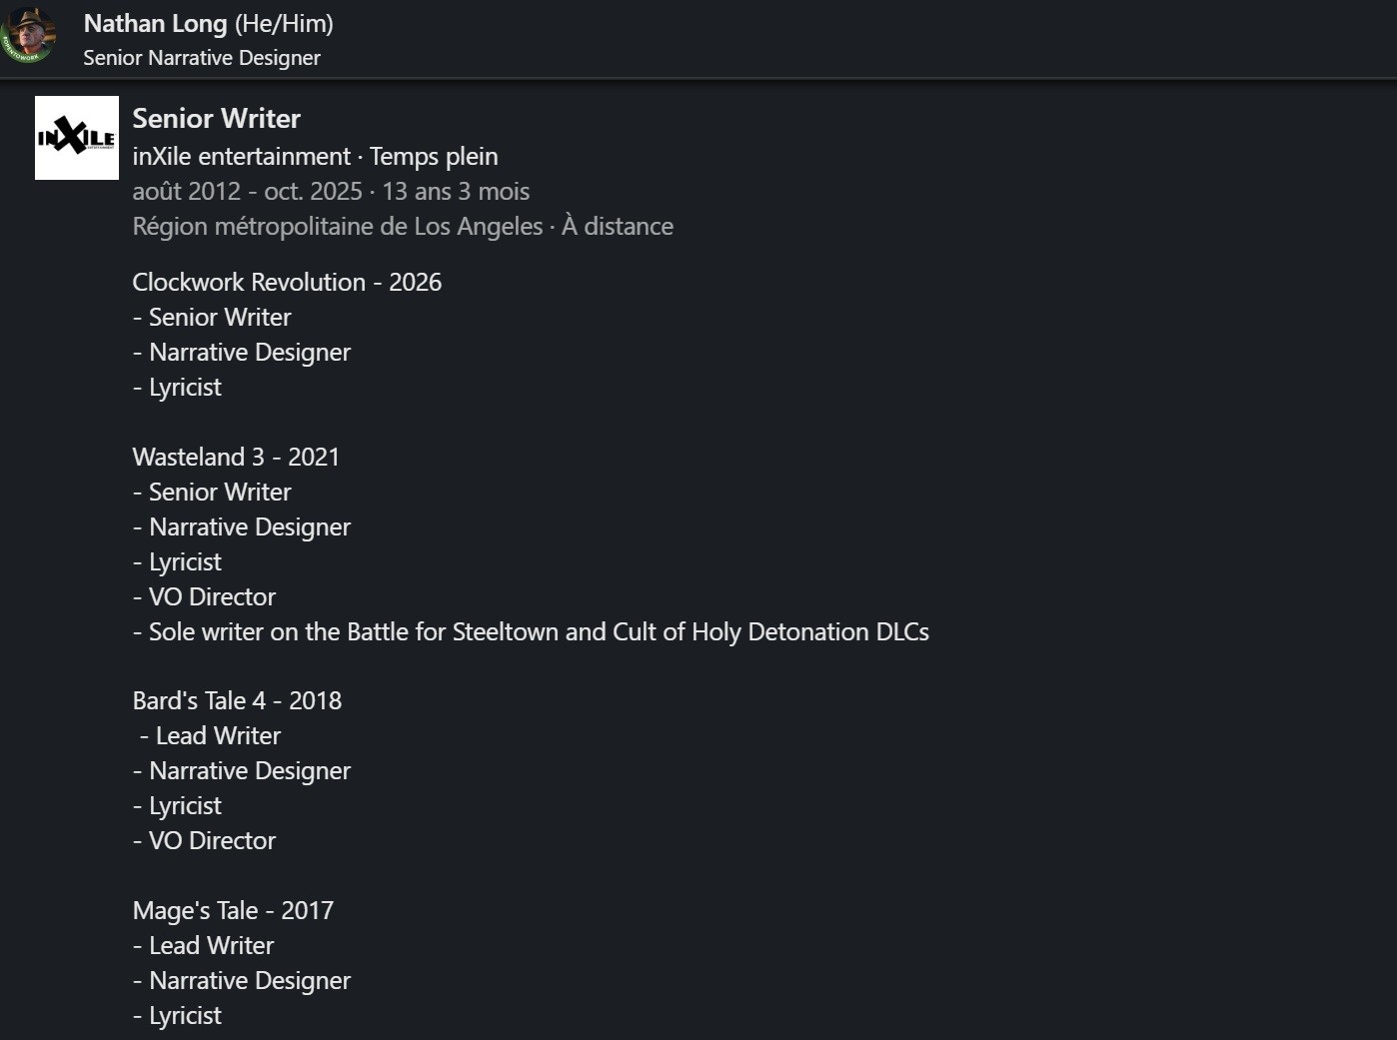Click Narrative Designer under Mage's Tale
Image resolution: width=1397 pixels, height=1040 pixels.
[x=249, y=981]
